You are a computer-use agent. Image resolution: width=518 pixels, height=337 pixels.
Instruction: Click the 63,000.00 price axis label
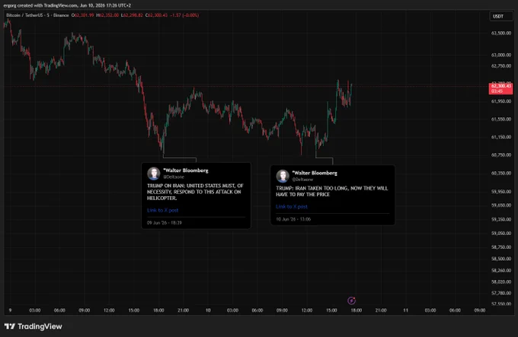[x=500, y=55]
